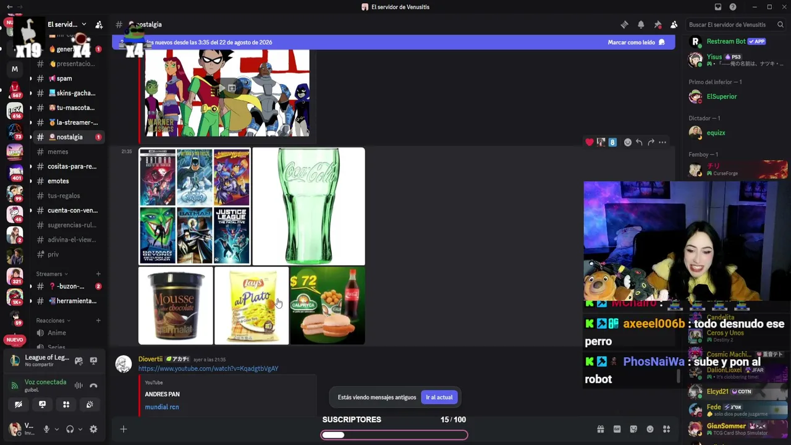The height and width of the screenshot is (445, 791).
Task: Open the emoji picker in message bar
Action: (x=650, y=430)
